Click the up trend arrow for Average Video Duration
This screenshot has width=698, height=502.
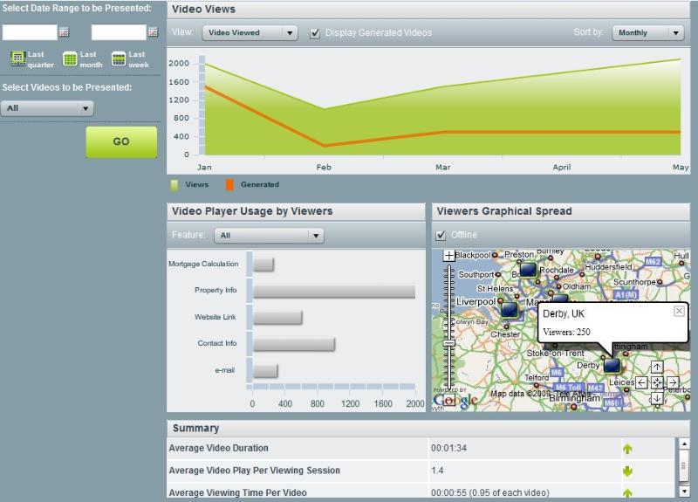[627, 449]
